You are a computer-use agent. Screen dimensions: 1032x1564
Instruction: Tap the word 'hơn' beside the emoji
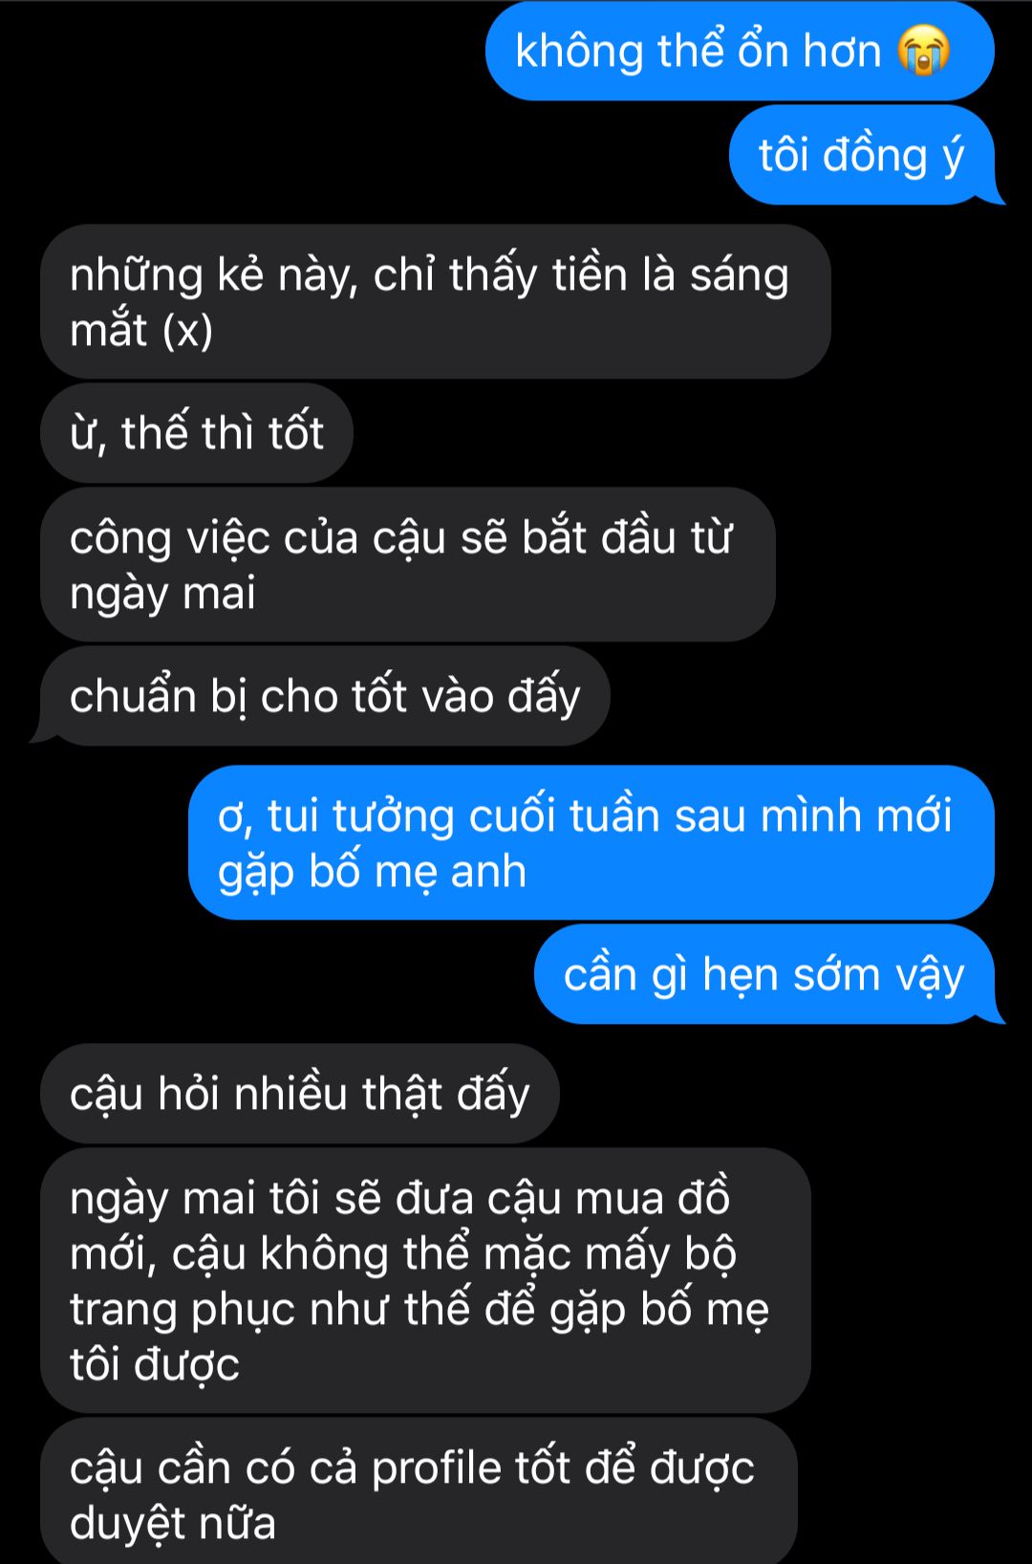(842, 51)
